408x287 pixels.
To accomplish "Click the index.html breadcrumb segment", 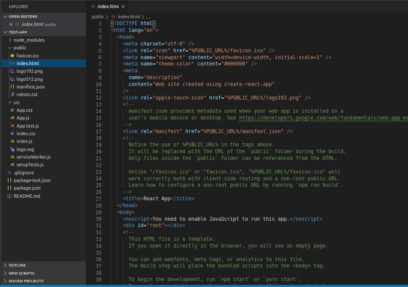I will (129, 17).
